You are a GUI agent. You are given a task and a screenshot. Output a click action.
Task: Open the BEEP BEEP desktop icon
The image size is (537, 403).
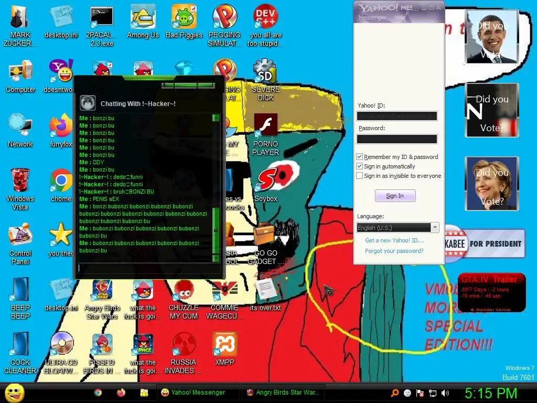pyautogui.click(x=20, y=298)
